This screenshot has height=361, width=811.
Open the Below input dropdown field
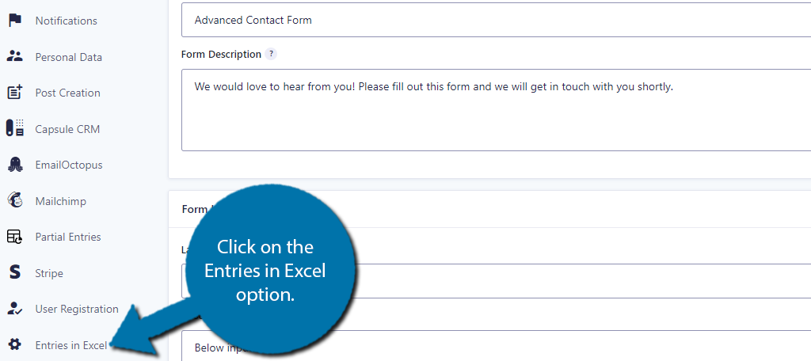click(496, 345)
